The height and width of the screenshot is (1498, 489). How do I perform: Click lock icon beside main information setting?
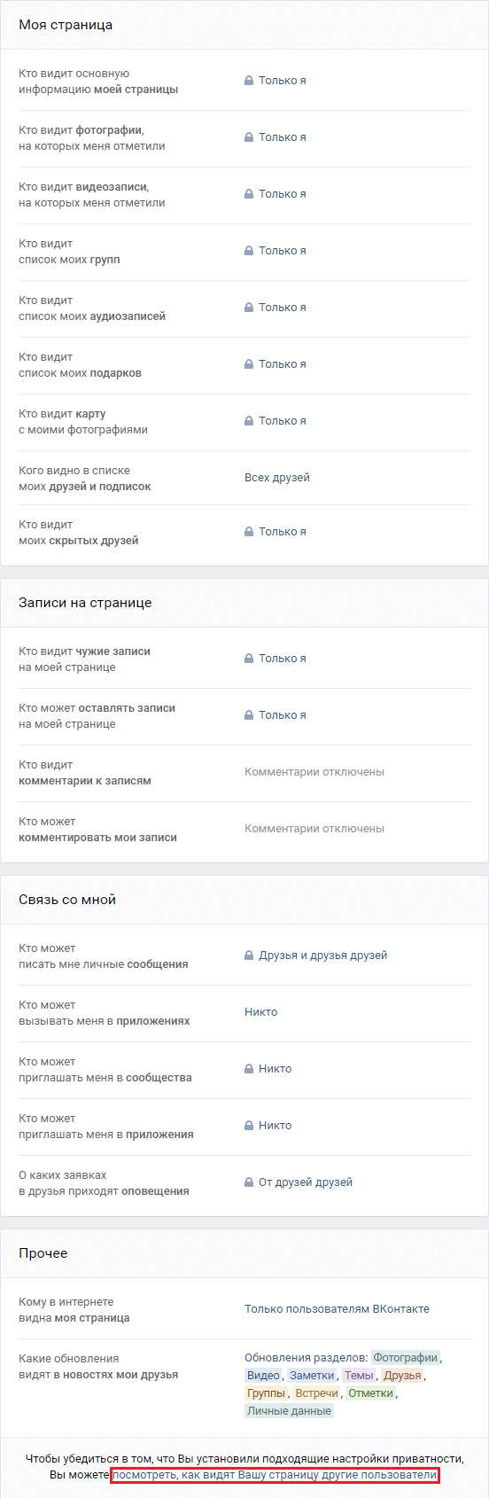point(249,81)
